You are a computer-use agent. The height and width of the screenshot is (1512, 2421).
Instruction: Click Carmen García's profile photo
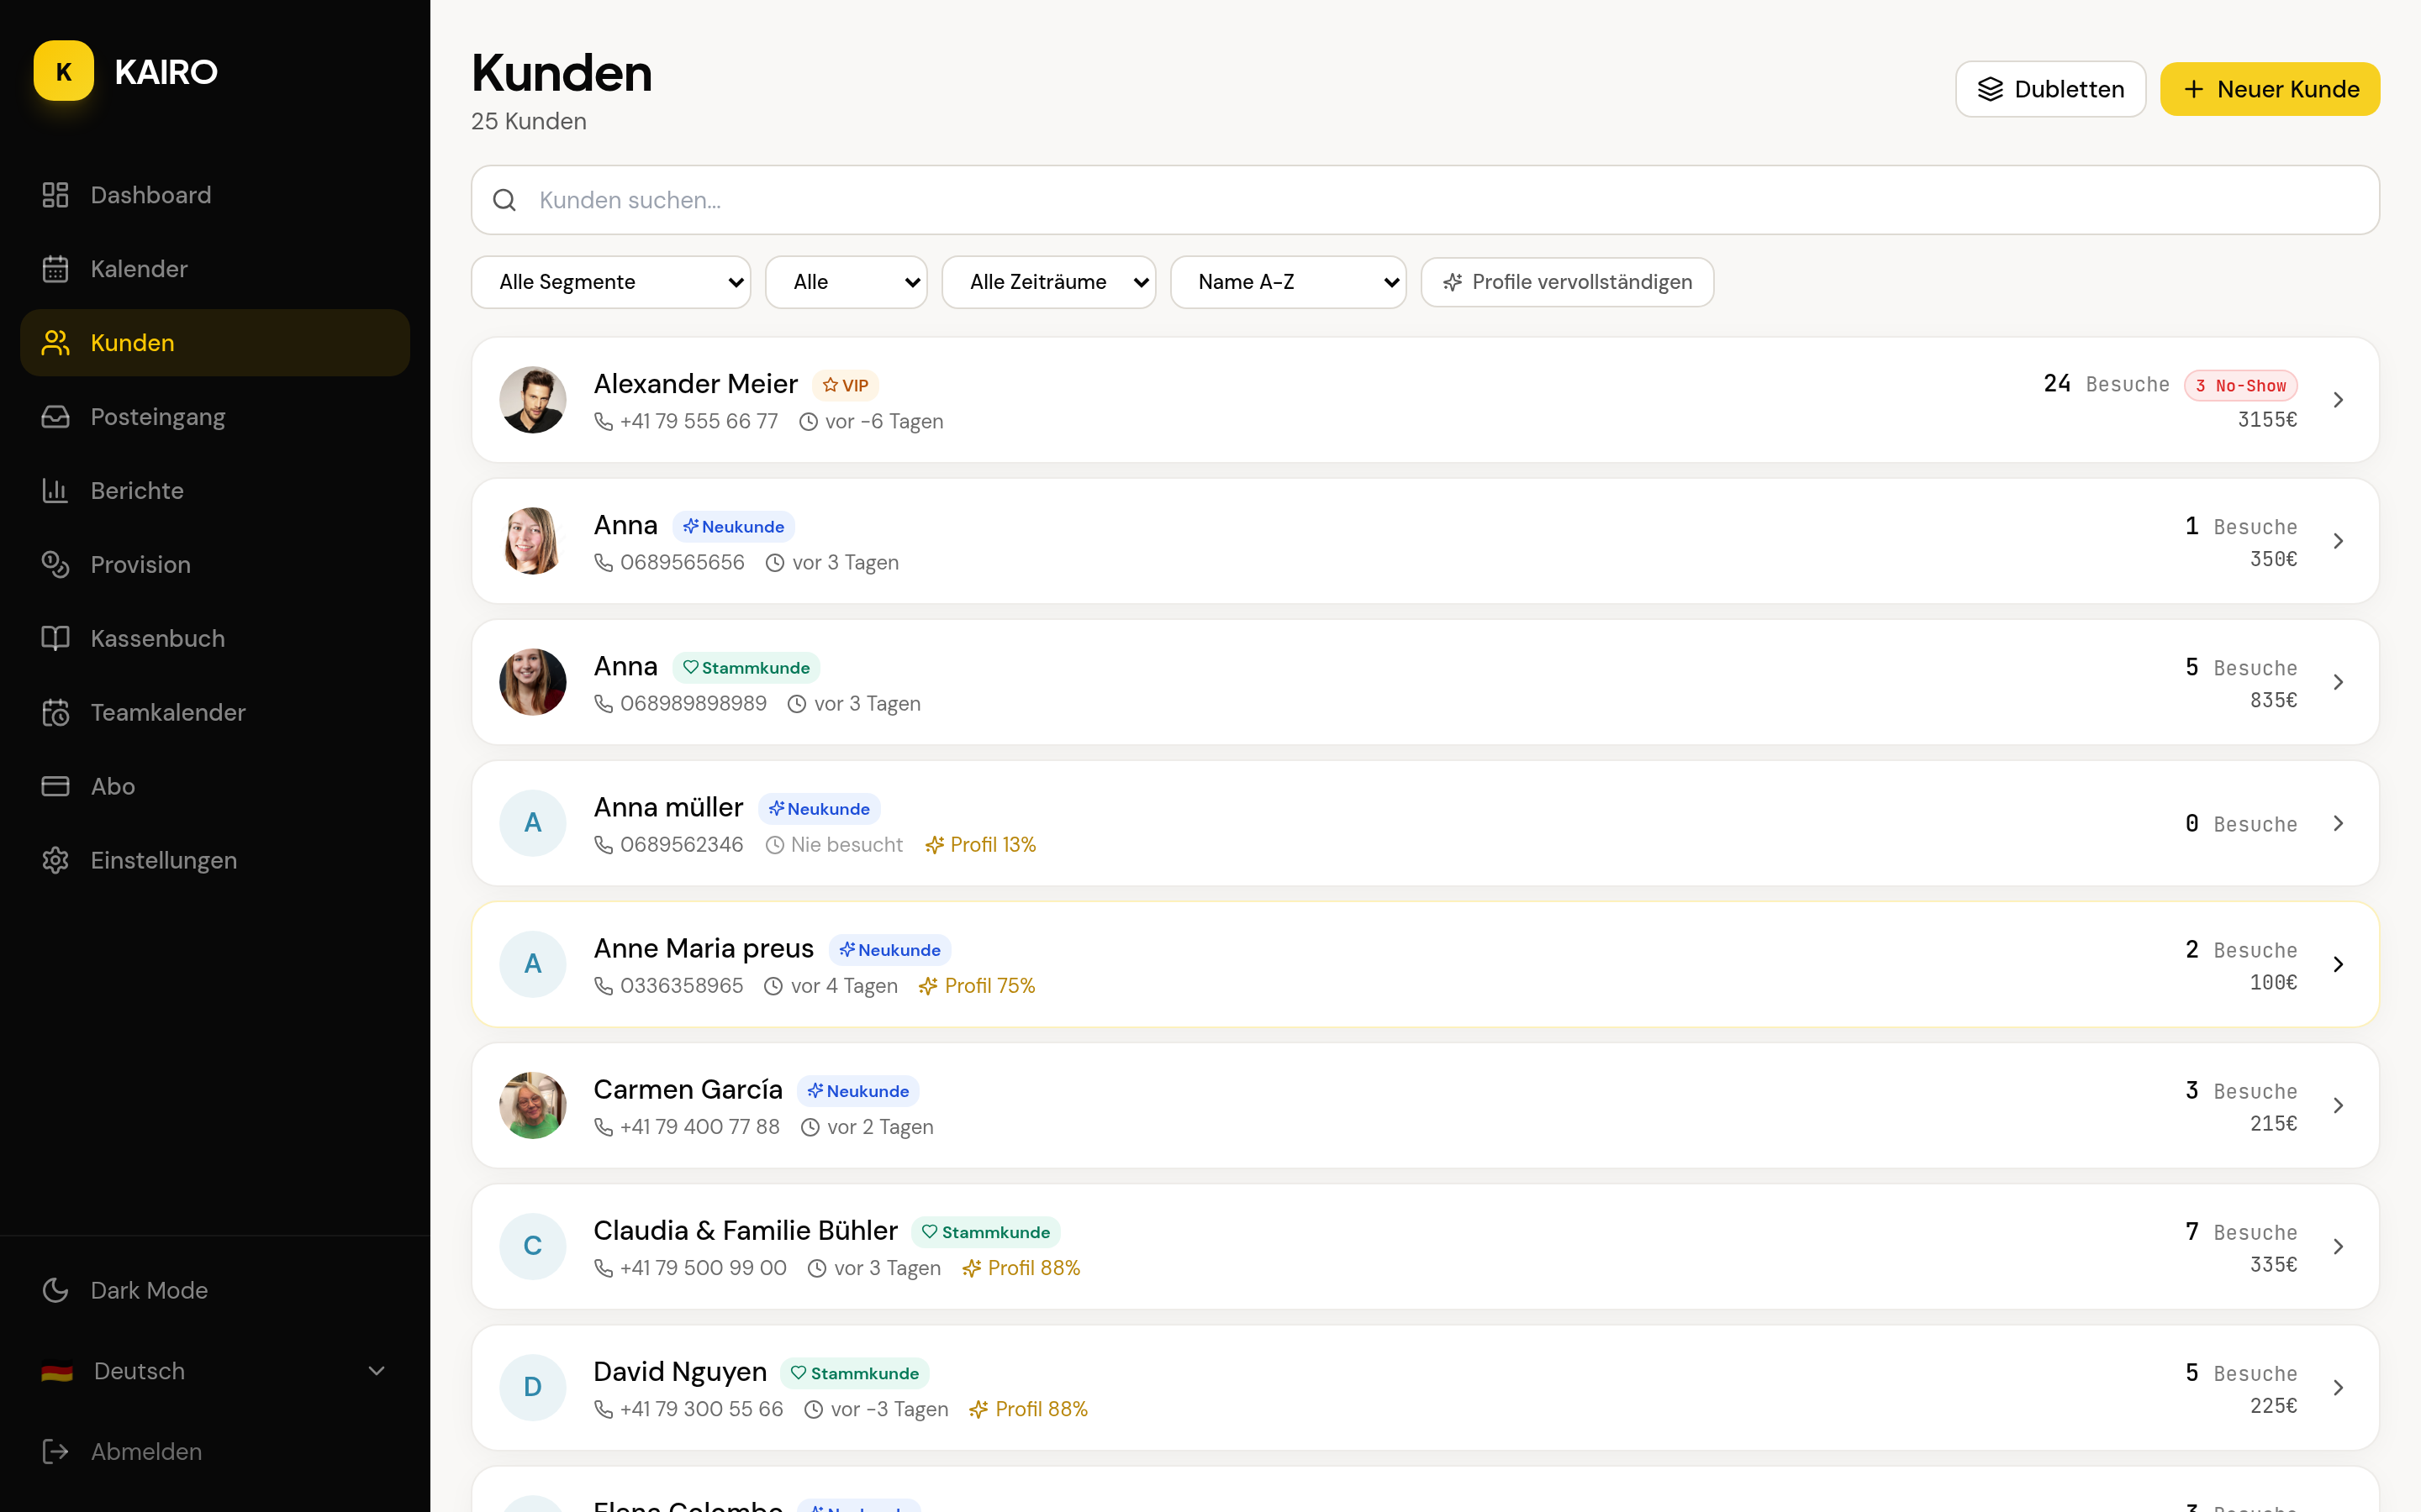pos(532,1105)
